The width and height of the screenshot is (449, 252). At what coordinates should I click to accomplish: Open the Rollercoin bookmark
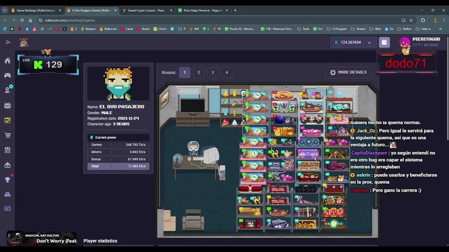[x=108, y=29]
